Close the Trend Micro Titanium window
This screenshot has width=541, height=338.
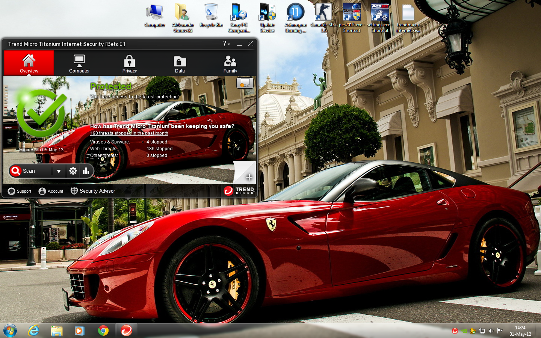click(251, 44)
